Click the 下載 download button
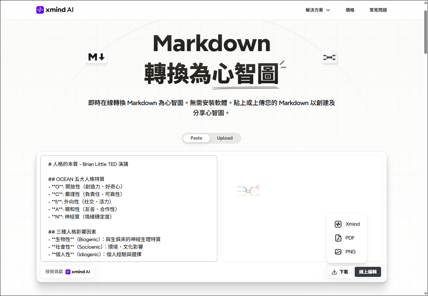This screenshot has height=296, width=428. 340,272
